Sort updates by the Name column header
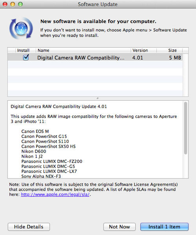The image size is (196, 235). coord(83,51)
